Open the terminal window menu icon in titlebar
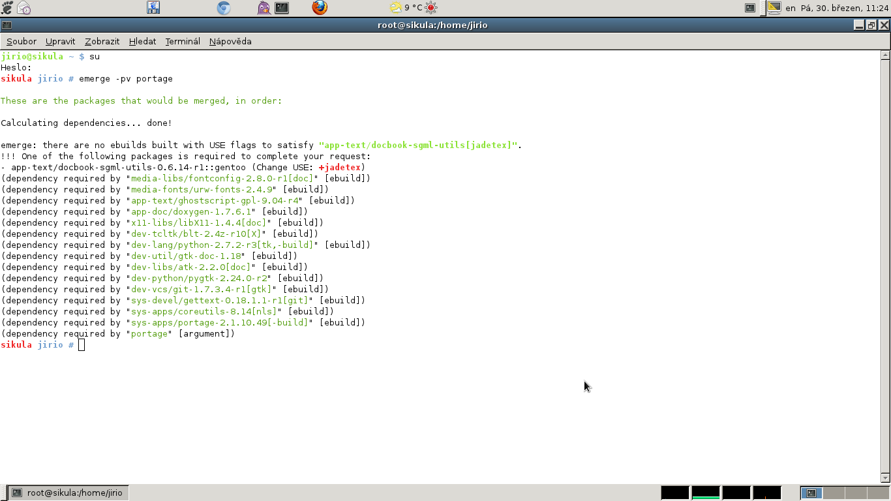The height and width of the screenshot is (501, 891). (x=7, y=25)
